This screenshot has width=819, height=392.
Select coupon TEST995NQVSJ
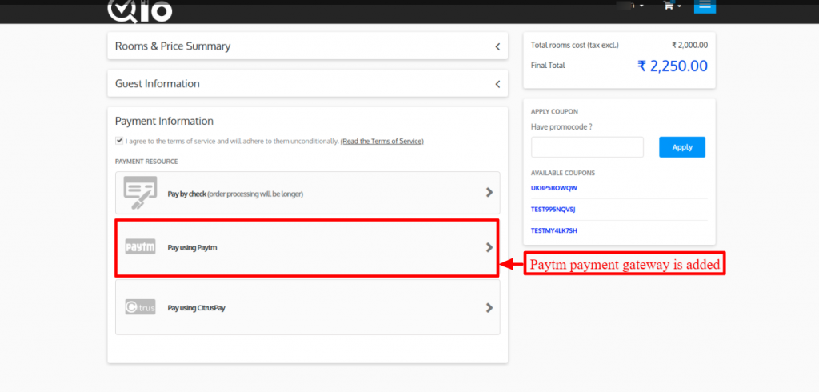coord(553,210)
